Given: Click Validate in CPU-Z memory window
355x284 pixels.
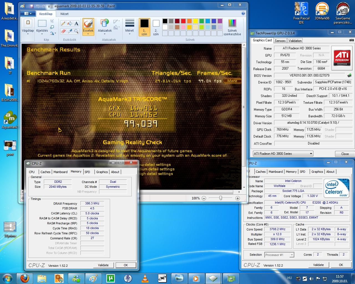Looking at the screenshot, I should coord(103,265).
